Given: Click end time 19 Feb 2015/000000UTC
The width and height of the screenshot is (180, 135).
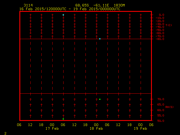Looking at the screenshot, I should [97, 9].
